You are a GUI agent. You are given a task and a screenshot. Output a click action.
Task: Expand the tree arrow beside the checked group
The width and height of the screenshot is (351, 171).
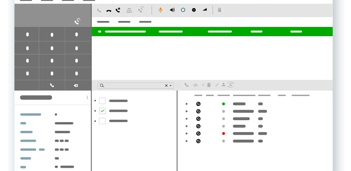(x=95, y=111)
